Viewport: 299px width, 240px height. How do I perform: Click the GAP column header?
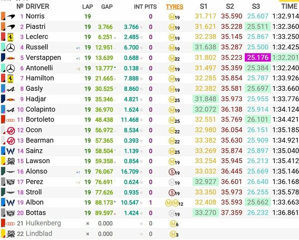tap(107, 7)
